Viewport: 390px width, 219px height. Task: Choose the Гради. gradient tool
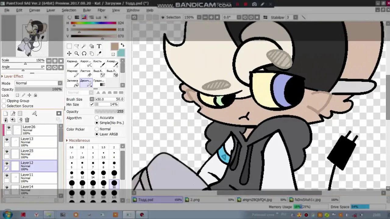(99, 83)
